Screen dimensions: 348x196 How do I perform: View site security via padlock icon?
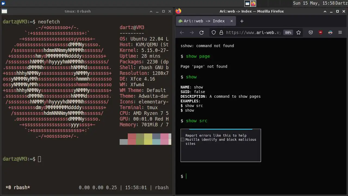click(221, 32)
